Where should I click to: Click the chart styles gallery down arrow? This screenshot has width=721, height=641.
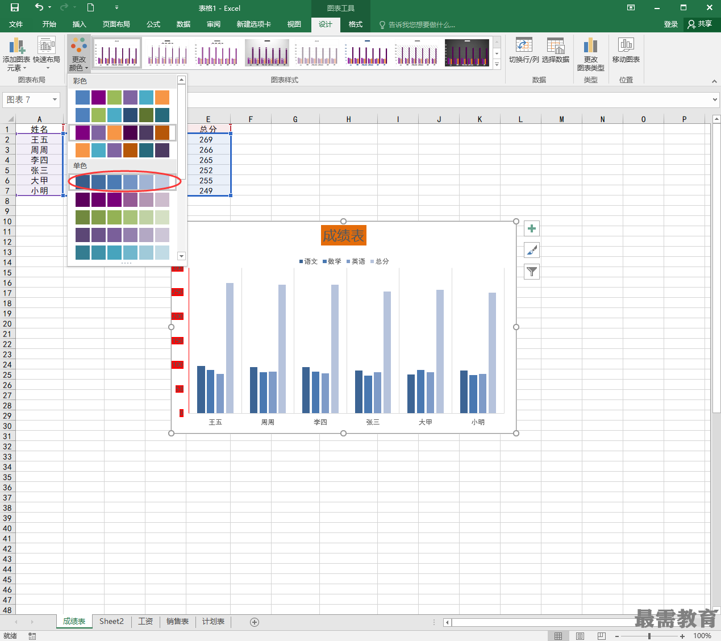pos(497,53)
